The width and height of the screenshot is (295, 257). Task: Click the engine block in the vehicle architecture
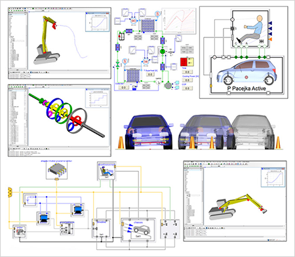(20, 231)
